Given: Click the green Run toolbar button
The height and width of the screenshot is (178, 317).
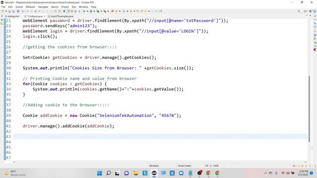Looking at the screenshot, I should (91, 11).
